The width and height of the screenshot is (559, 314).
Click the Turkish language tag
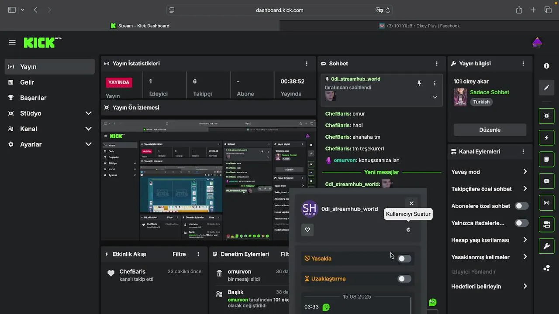point(481,102)
